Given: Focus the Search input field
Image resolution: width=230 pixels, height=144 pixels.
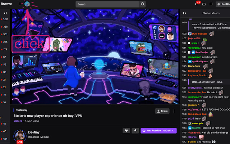Looking at the screenshot, I should click(107, 4).
